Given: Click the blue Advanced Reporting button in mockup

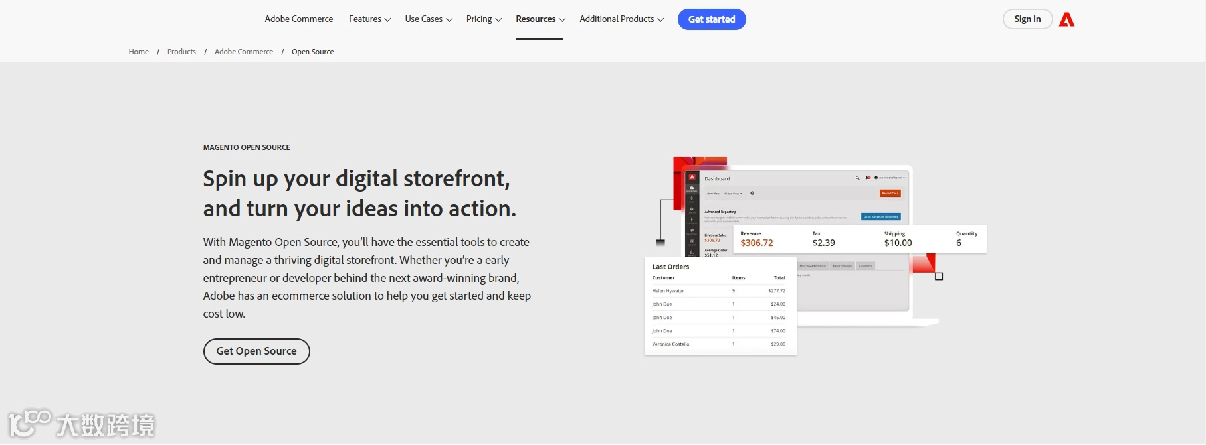Looking at the screenshot, I should (x=881, y=216).
